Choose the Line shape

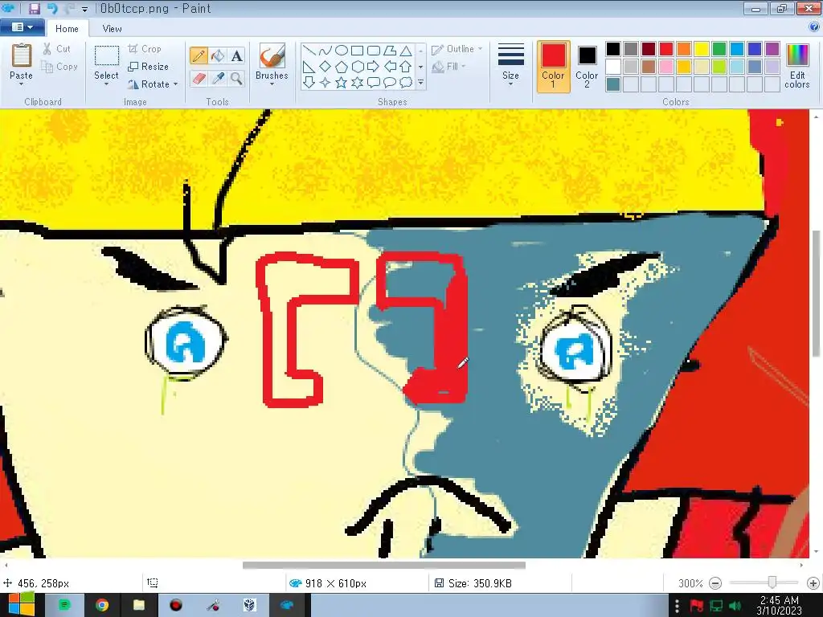[309, 51]
